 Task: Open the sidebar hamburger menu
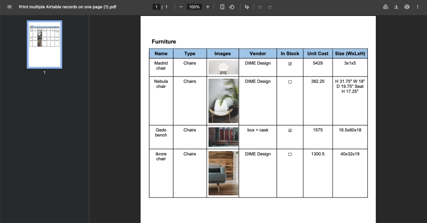point(10,7)
